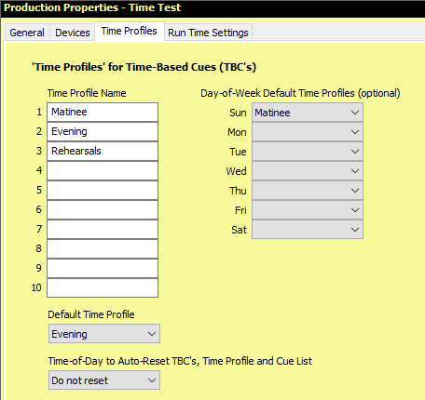Switch to the General tab
Viewport: 425px width, 400px height.
coord(27,33)
